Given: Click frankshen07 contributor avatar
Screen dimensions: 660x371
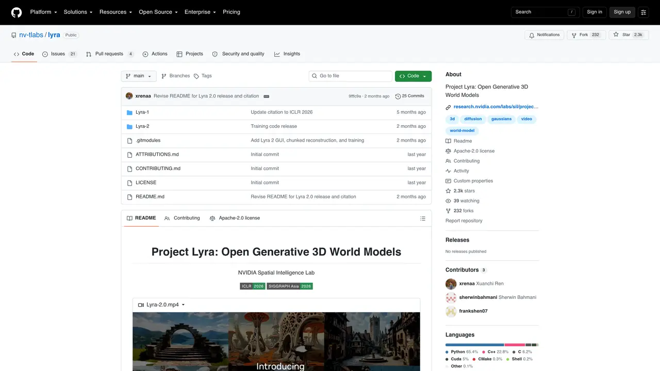Looking at the screenshot, I should (451, 311).
